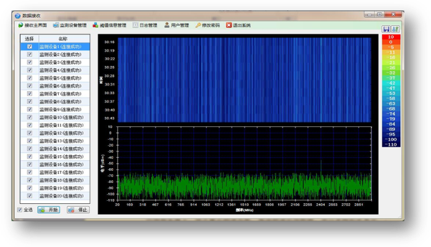Viewport: 431px width, 247px height.
Task: Uncheck checkbox for 监测设备1
Action: 30,47
